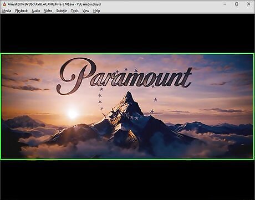Image resolution: width=255 pixels, height=200 pixels.
Task: Click the VLC cone icon in title bar
Action: [4, 4]
